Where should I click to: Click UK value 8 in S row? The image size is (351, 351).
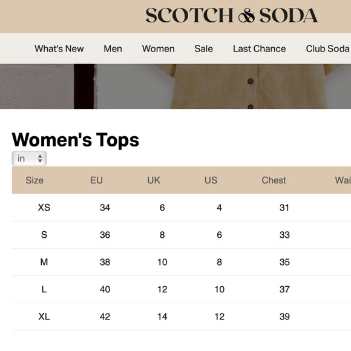[x=162, y=235]
